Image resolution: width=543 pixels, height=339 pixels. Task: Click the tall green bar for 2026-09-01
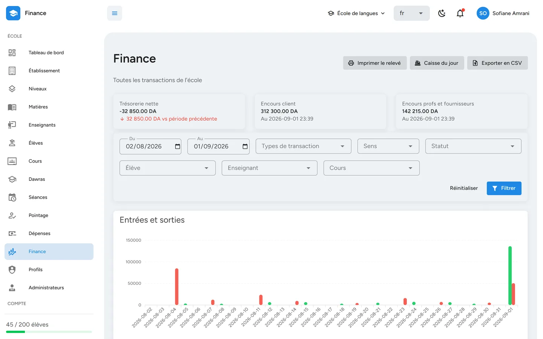click(x=510, y=275)
